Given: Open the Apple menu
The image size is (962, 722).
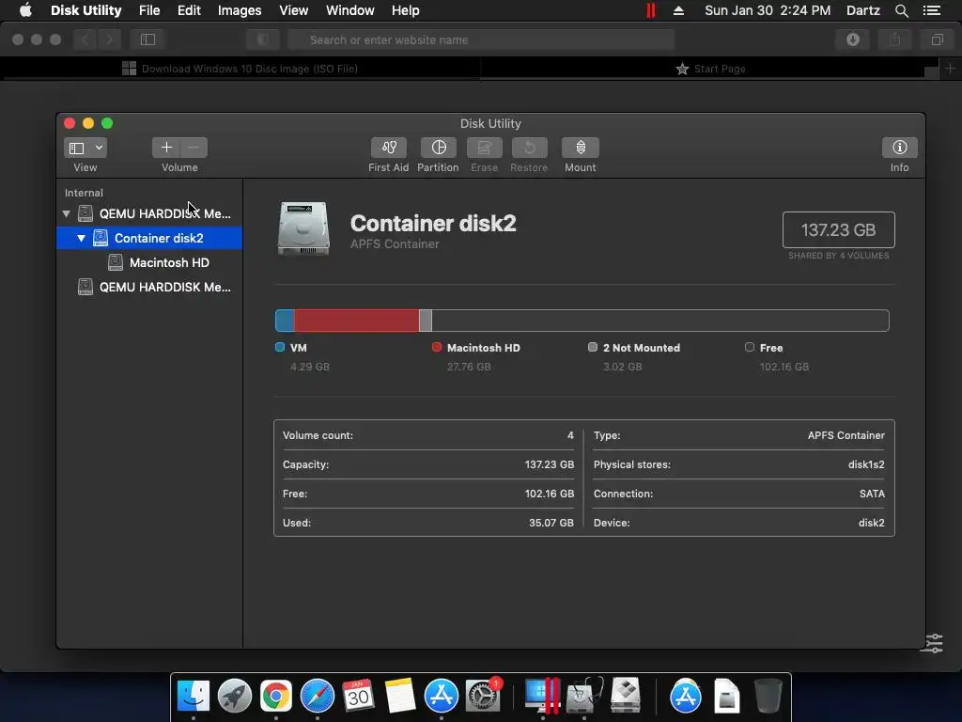Looking at the screenshot, I should coord(25,10).
